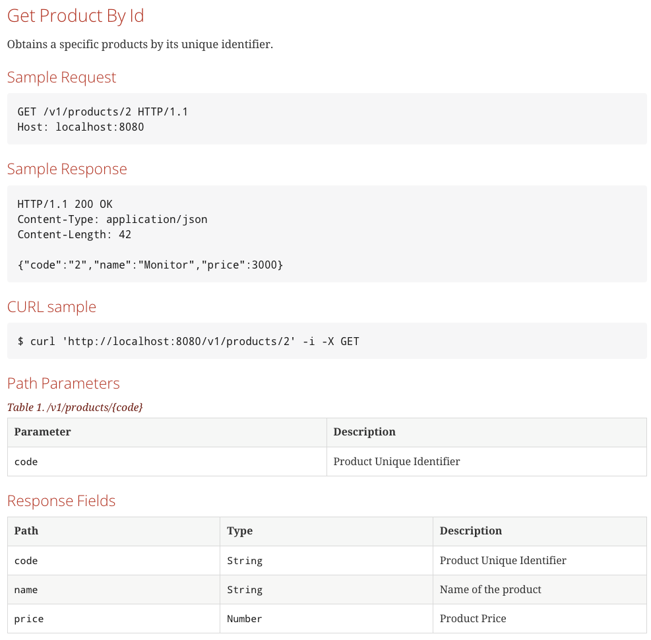Click the Content-Length: 42 line
Viewport: 651px width, 640px height.
coord(75,235)
